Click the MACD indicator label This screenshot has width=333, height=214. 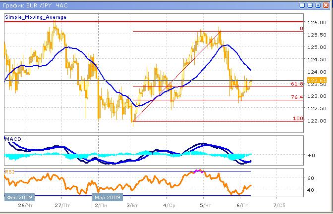click(12, 140)
